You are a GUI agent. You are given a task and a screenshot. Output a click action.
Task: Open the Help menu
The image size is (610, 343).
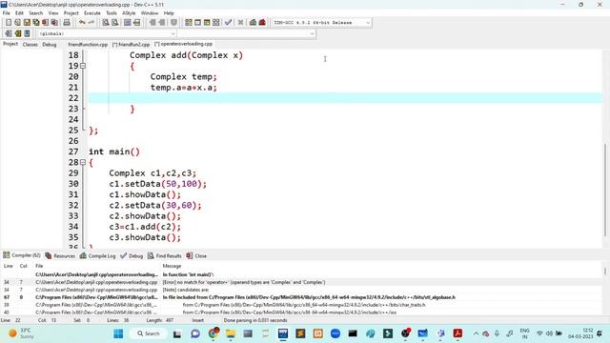click(x=169, y=12)
